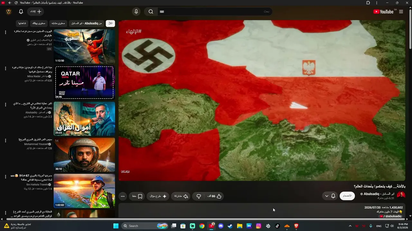Click the search magnifier button
This screenshot has width=412, height=231.
(x=151, y=12)
